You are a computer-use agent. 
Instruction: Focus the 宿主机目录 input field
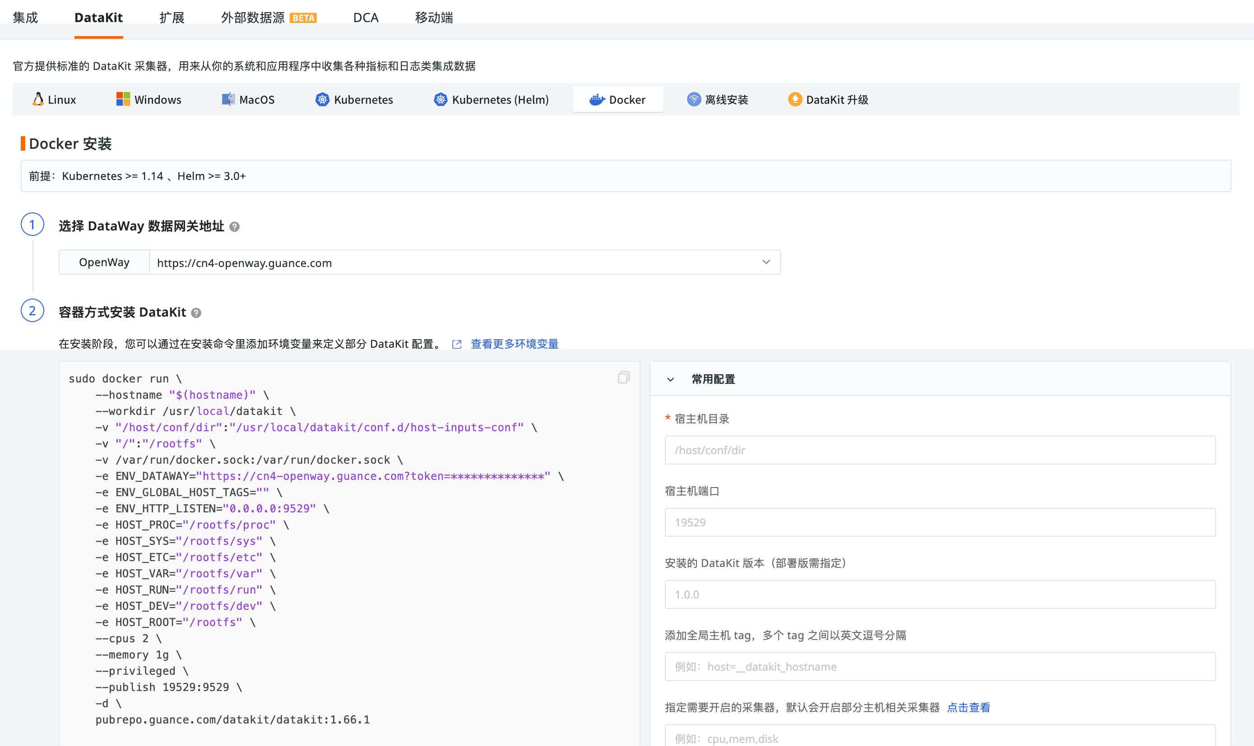coord(940,451)
